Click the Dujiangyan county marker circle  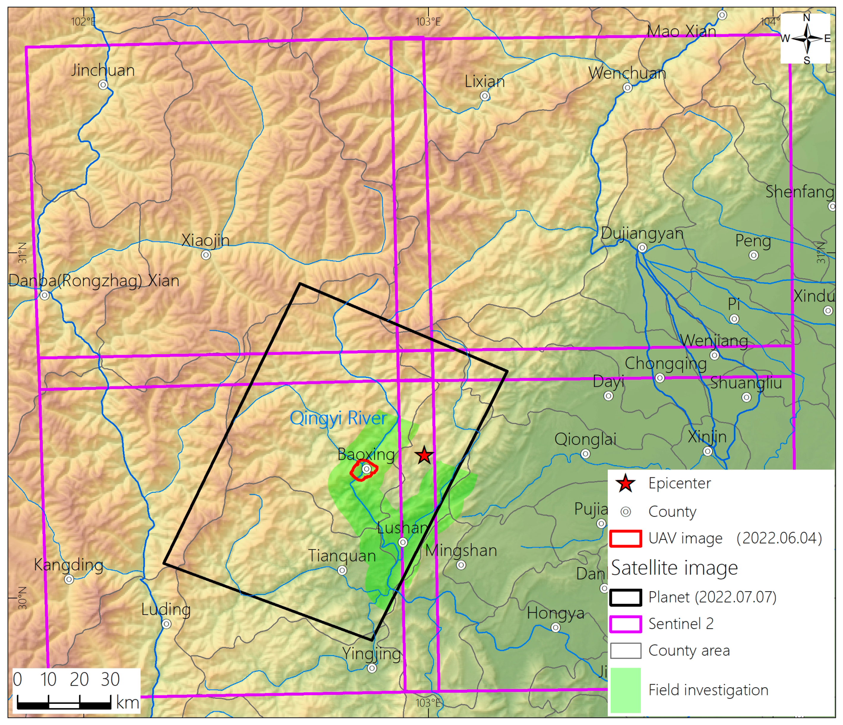point(642,248)
